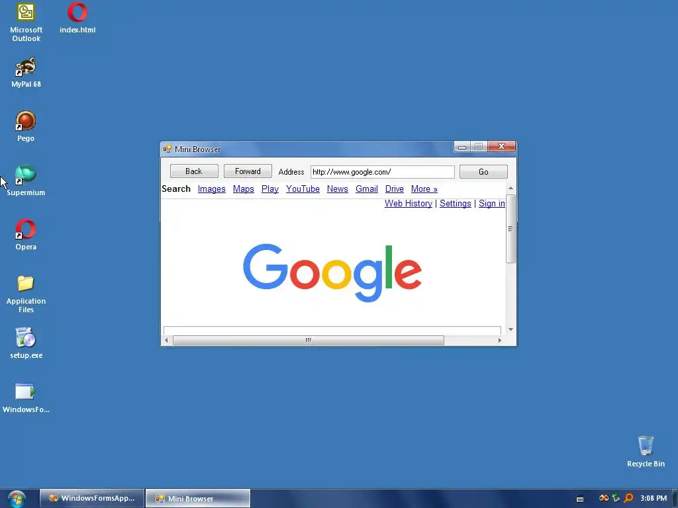
Task: Click the vertical scrollbar thumb
Action: (510, 228)
